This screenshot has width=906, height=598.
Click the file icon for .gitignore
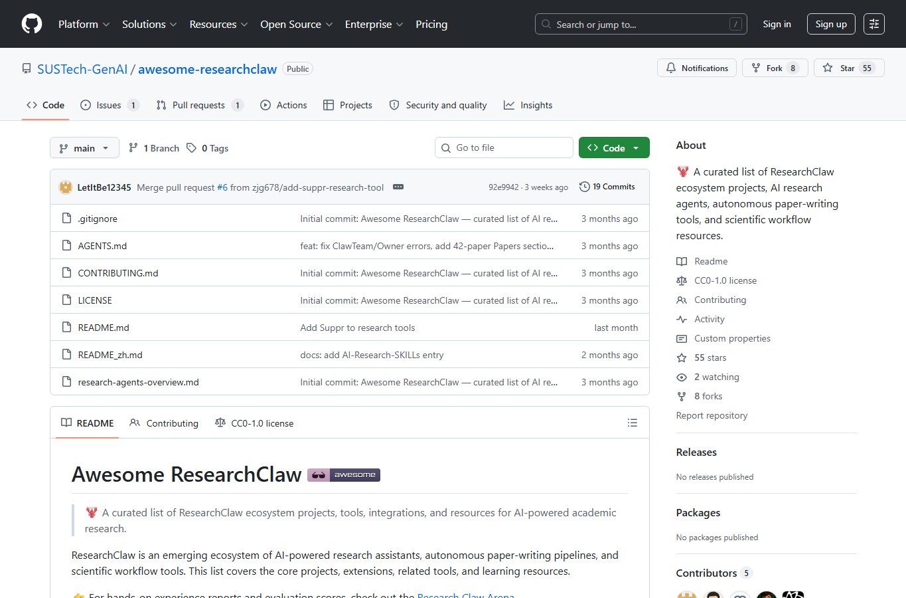click(66, 218)
